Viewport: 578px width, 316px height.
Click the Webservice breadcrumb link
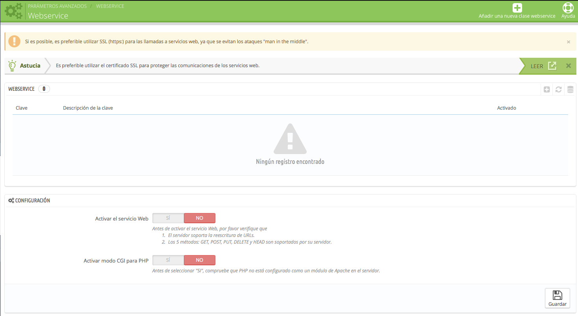pyautogui.click(x=110, y=6)
